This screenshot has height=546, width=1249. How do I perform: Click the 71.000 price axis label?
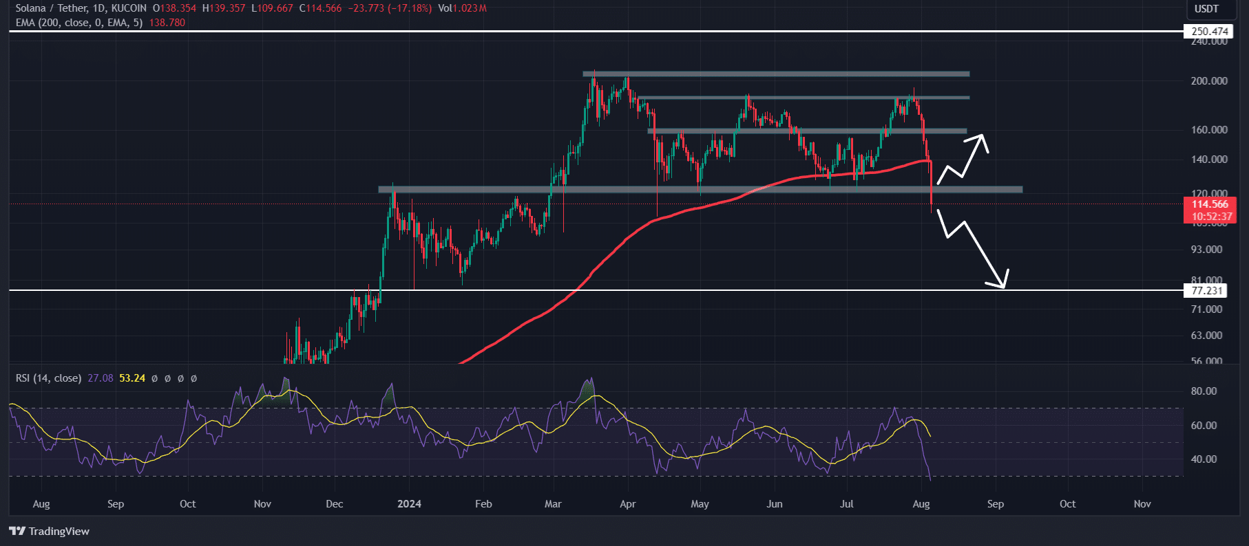tap(1206, 309)
